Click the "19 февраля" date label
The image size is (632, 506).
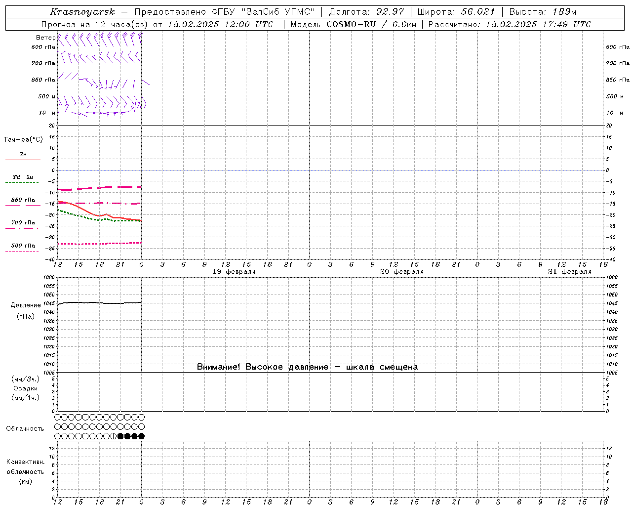click(x=234, y=272)
